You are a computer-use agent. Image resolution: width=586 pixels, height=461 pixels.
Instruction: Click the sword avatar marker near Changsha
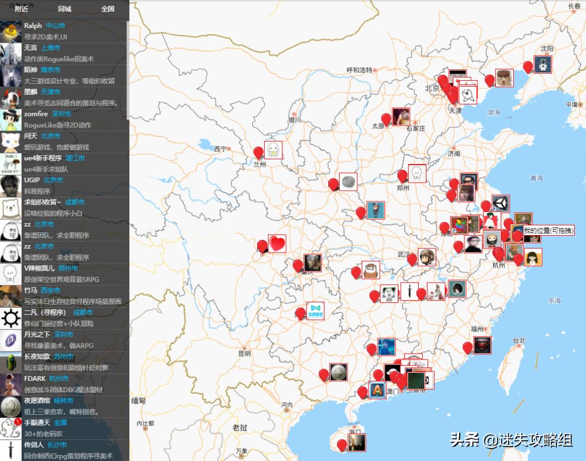[x=409, y=291]
